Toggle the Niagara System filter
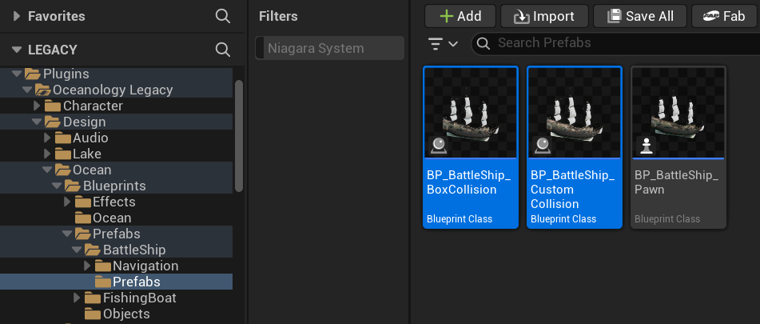 [329, 48]
